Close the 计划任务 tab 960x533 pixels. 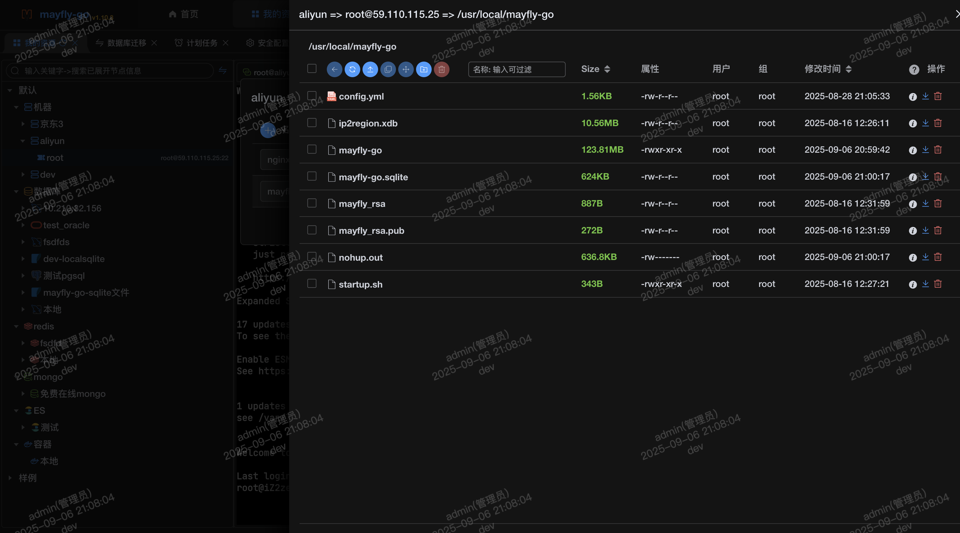[226, 43]
